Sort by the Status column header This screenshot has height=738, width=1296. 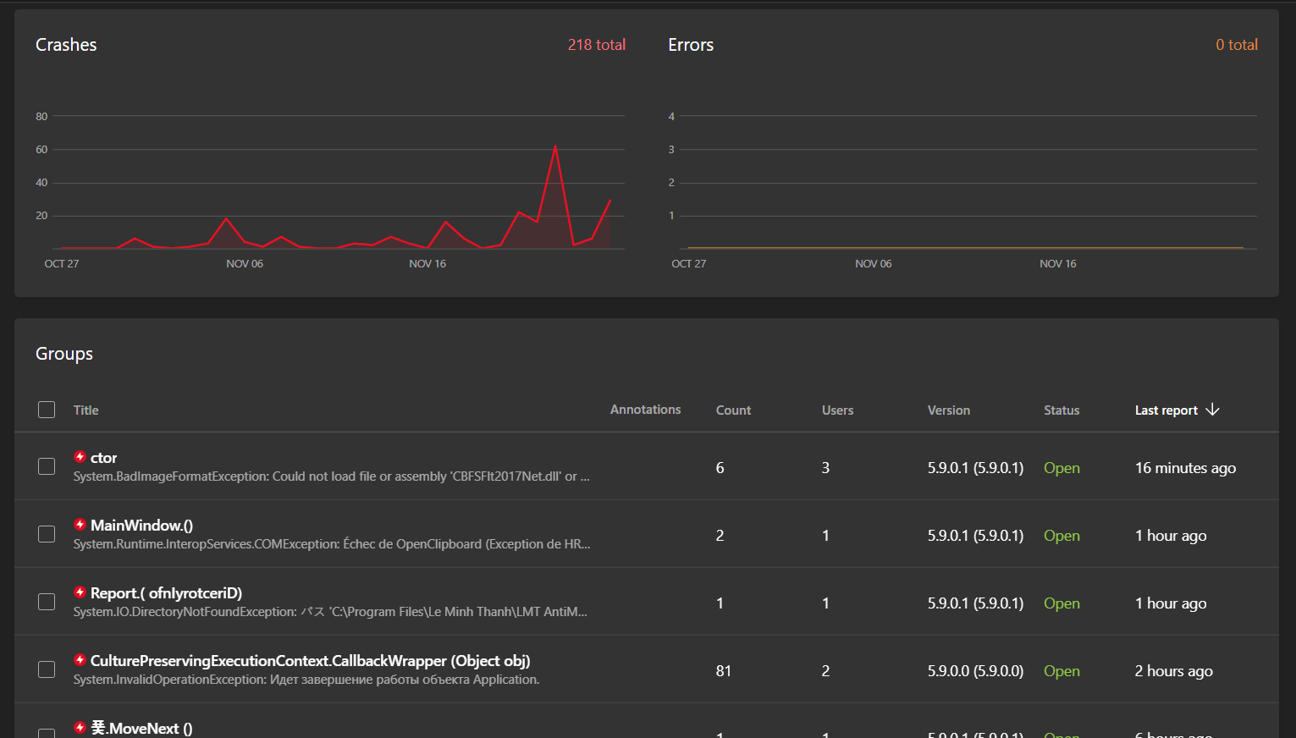pos(1062,410)
